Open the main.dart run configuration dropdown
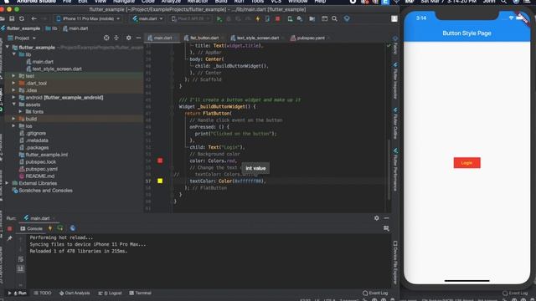 point(147,18)
